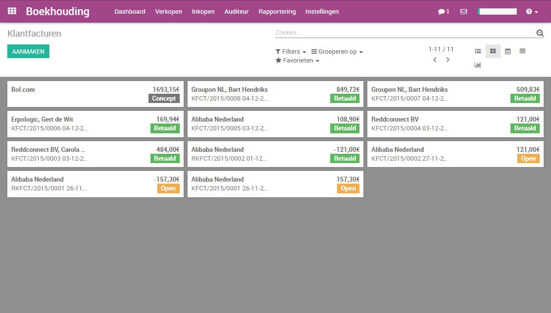Click the search magnifier icon
Viewport: 551px width, 313px height.
coord(540,33)
